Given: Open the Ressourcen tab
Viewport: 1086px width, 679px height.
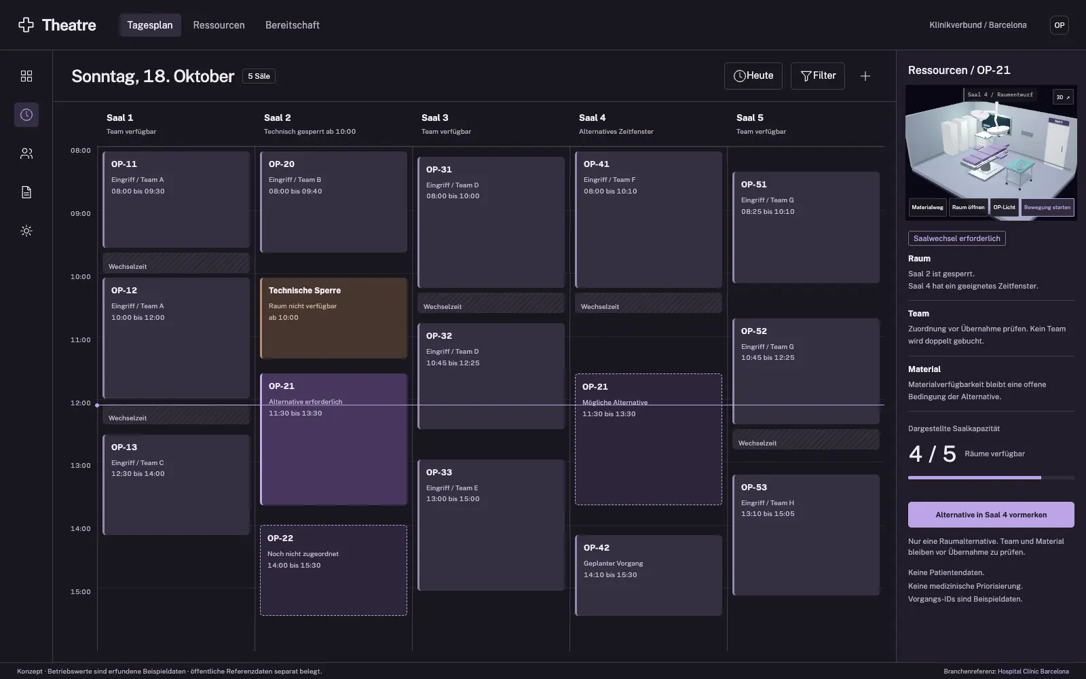Looking at the screenshot, I should tap(219, 25).
